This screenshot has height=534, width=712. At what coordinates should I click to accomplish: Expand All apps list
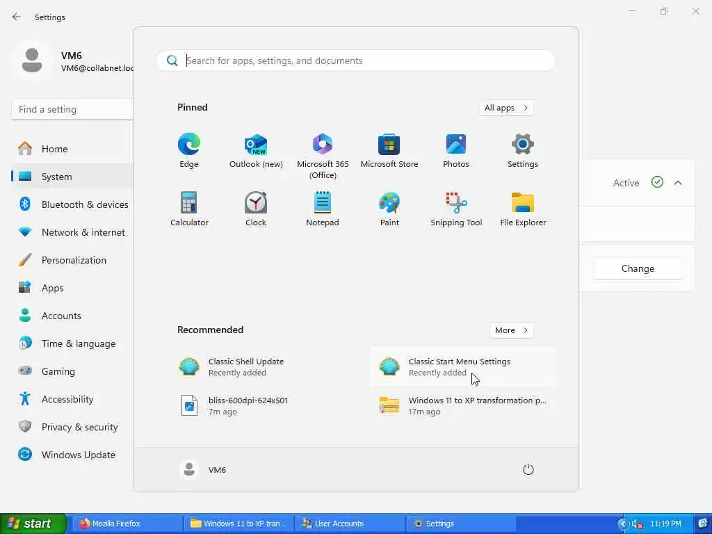coord(506,108)
